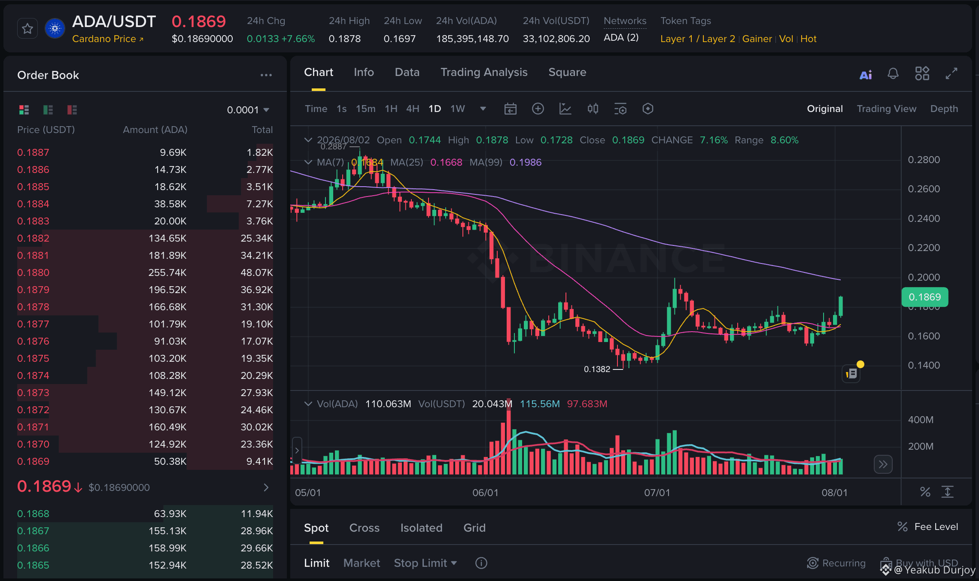Switch to the Chart tab

(x=319, y=73)
